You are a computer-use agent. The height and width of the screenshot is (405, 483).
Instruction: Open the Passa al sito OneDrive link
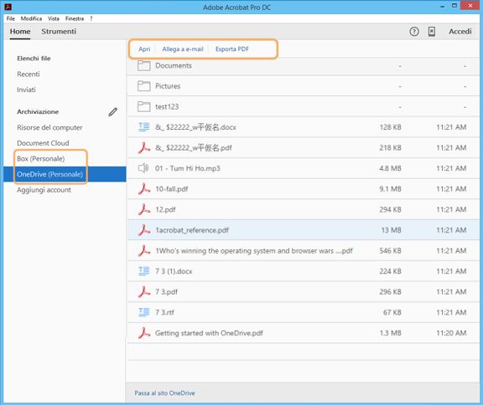pos(164,393)
